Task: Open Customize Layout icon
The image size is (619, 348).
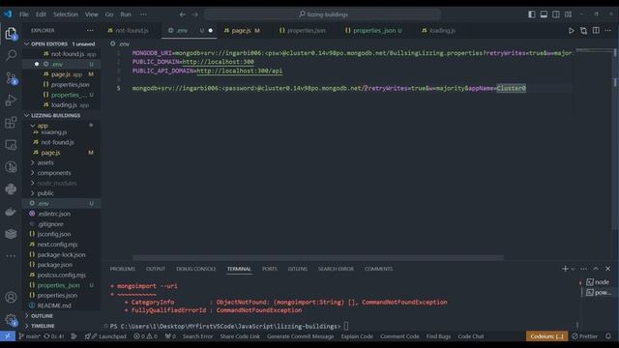Action: click(568, 14)
